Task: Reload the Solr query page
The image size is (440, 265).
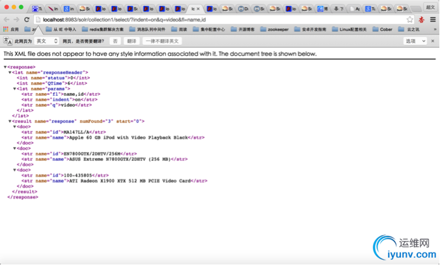Action: click(x=27, y=20)
